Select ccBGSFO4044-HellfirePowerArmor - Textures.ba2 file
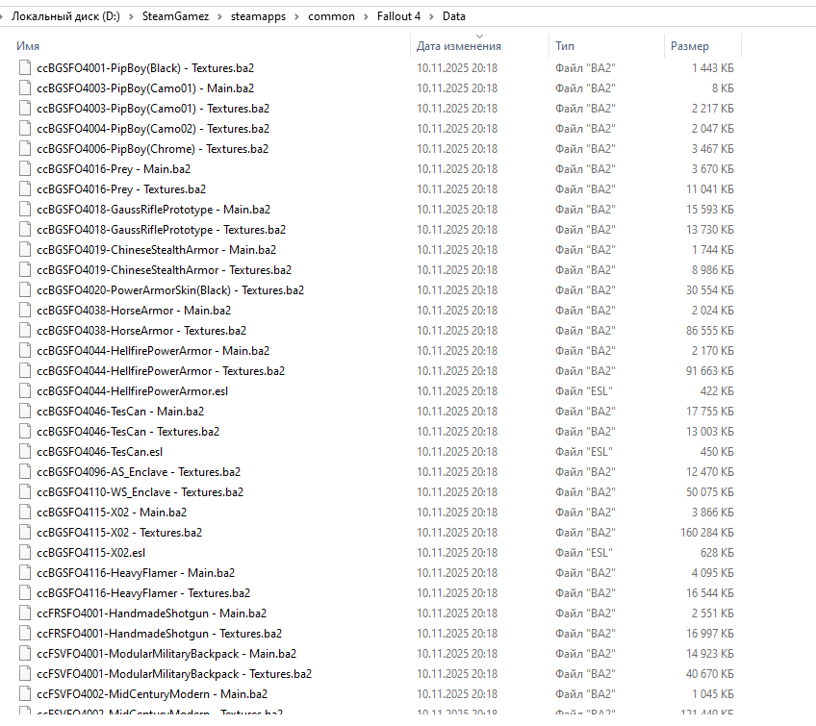 [x=161, y=371]
